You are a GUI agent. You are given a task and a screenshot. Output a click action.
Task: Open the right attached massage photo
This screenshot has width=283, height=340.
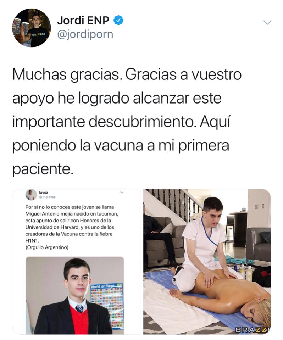[x=207, y=262]
